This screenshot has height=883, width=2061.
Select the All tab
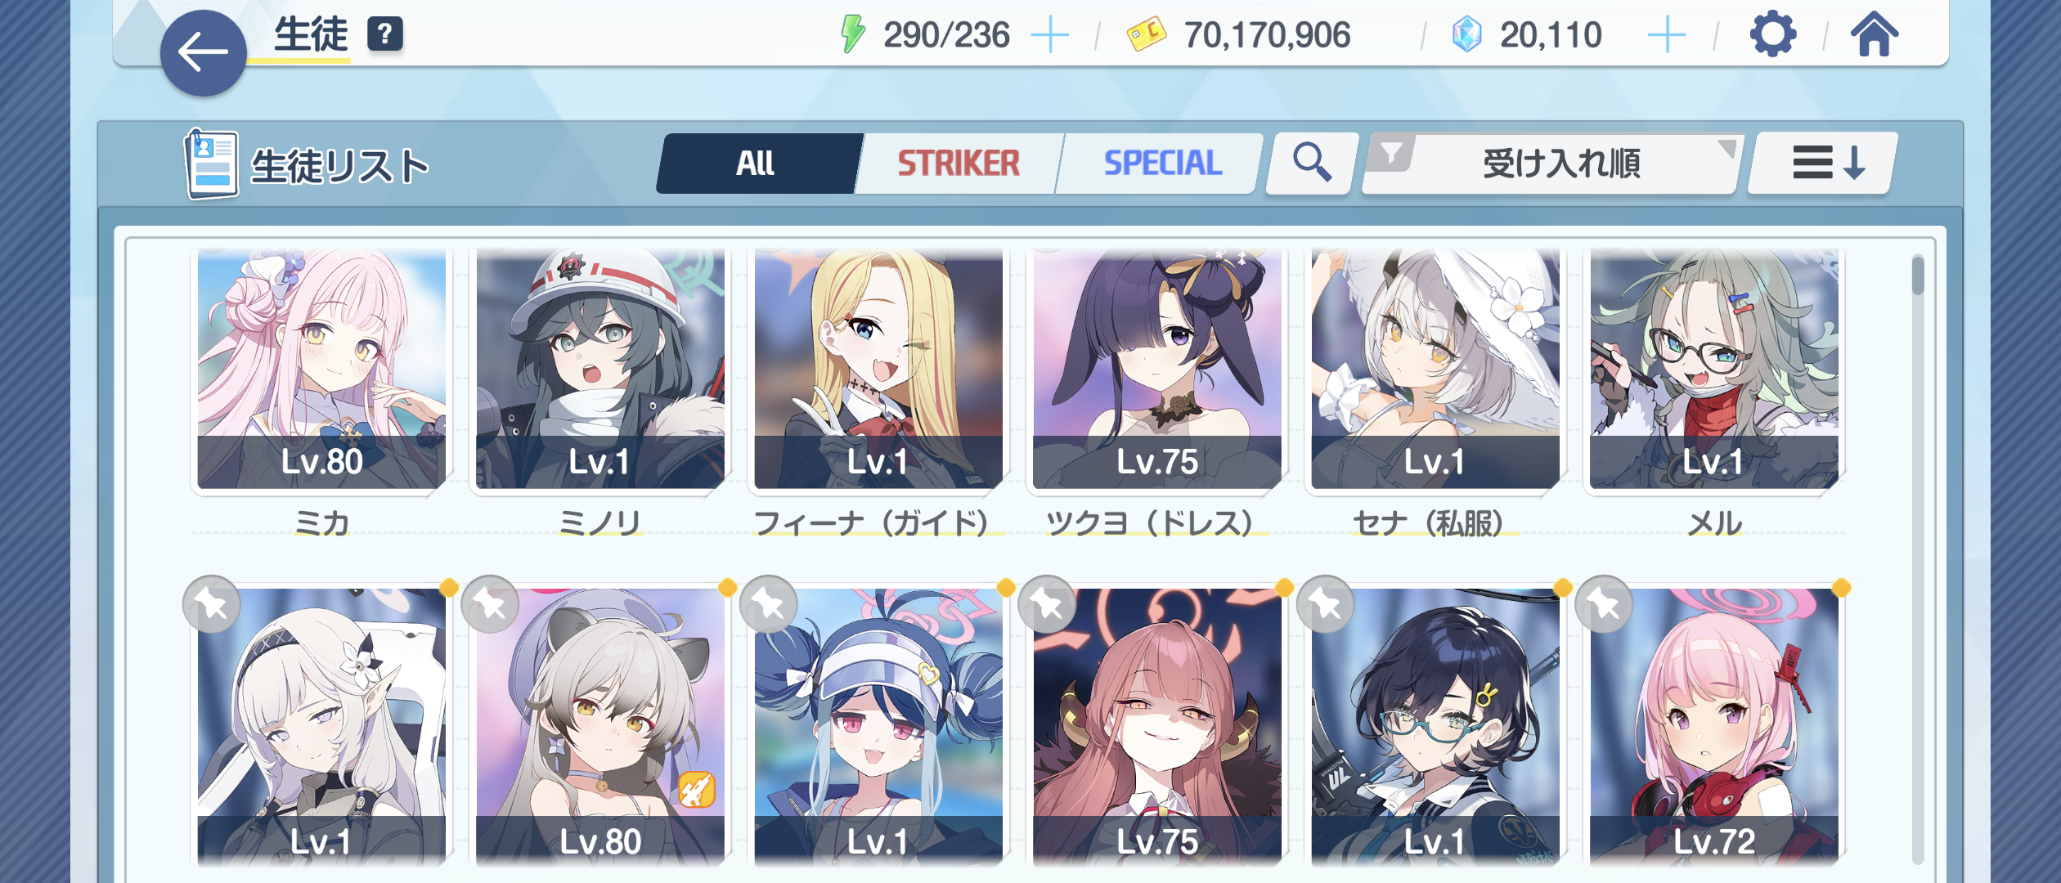point(757,164)
